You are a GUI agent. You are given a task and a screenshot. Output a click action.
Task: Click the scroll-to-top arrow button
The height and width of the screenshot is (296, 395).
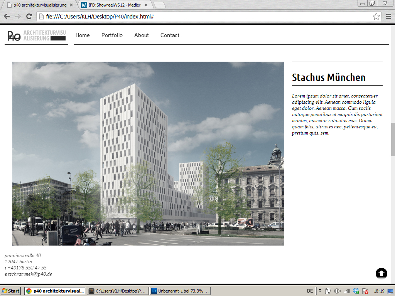pyautogui.click(x=381, y=273)
